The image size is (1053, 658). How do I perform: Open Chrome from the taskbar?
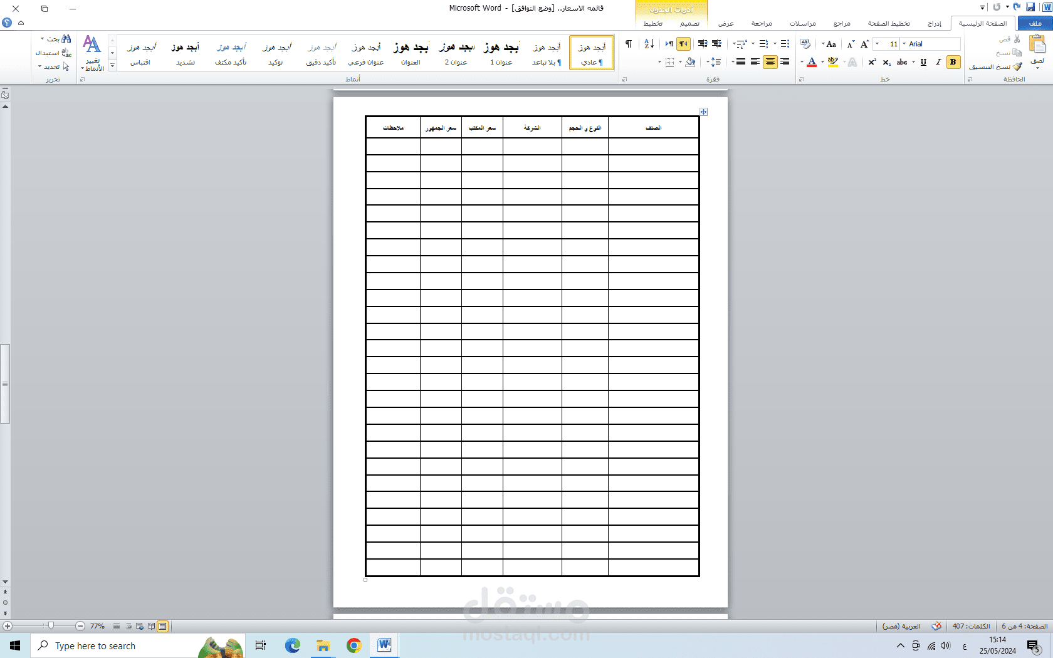354,645
